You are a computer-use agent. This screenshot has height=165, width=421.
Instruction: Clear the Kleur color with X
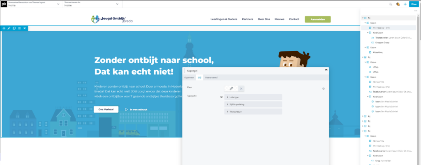(x=241, y=88)
